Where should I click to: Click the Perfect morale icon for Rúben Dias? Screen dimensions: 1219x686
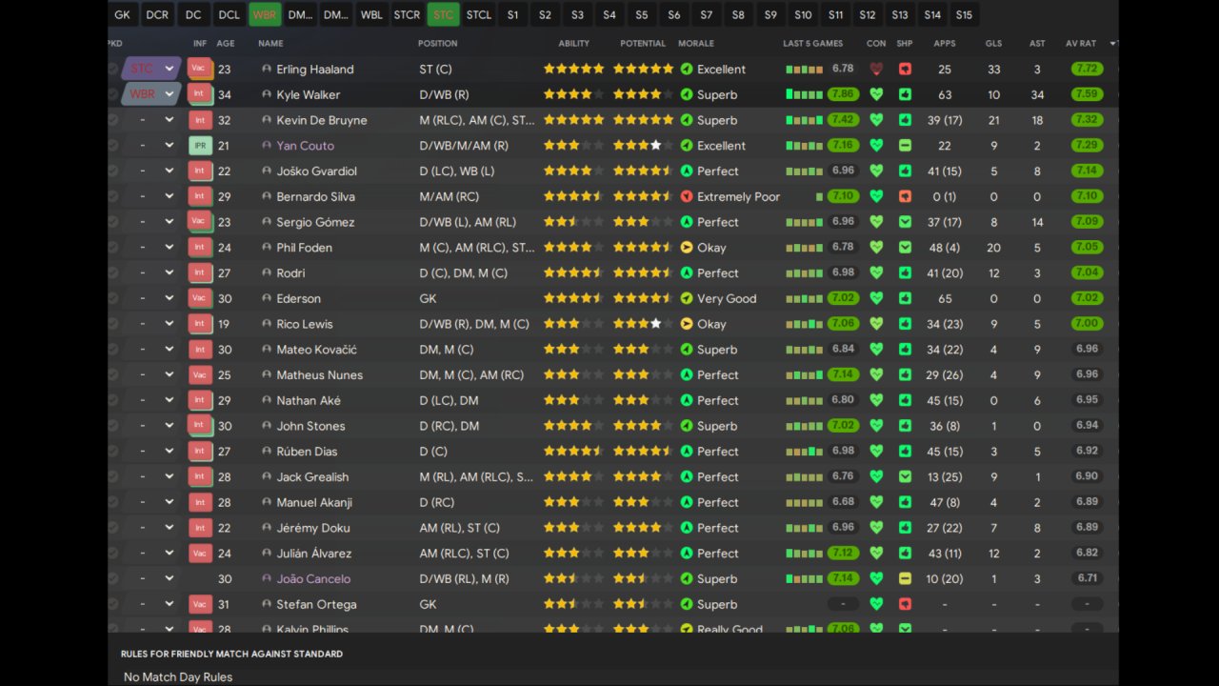pyautogui.click(x=687, y=452)
